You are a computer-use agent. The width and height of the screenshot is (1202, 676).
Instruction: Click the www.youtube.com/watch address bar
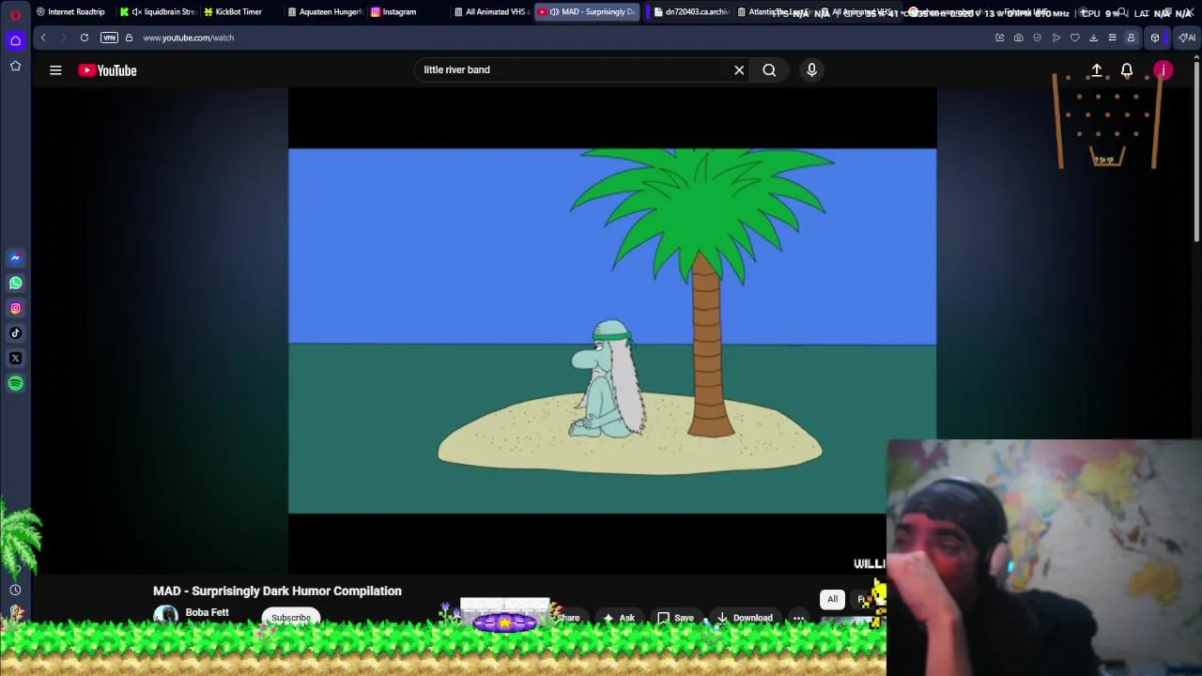(x=189, y=38)
